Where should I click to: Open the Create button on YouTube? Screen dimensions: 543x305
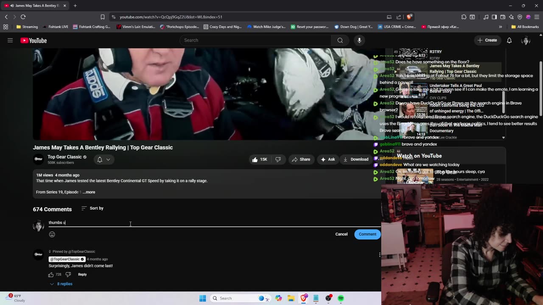pos(487,40)
